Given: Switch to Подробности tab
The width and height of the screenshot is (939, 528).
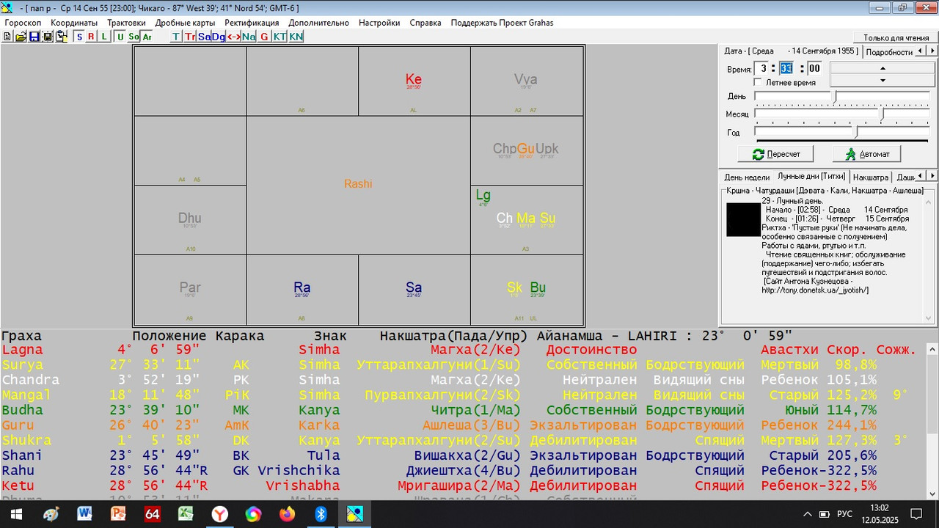Looking at the screenshot, I should (x=888, y=52).
